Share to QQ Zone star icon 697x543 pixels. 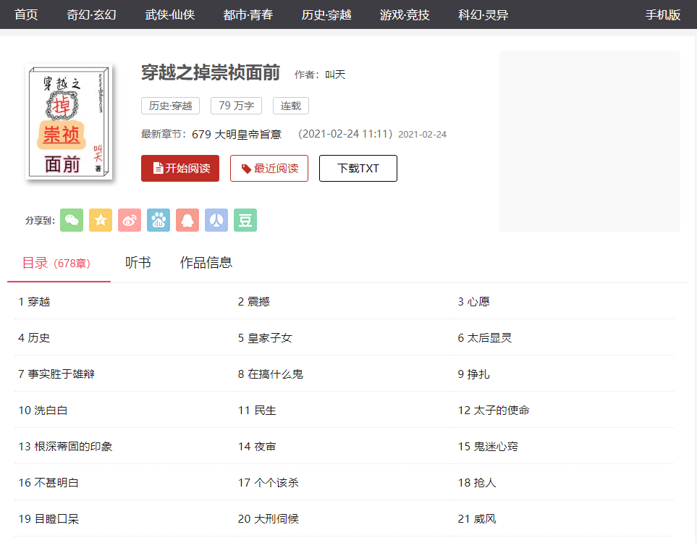tap(101, 220)
